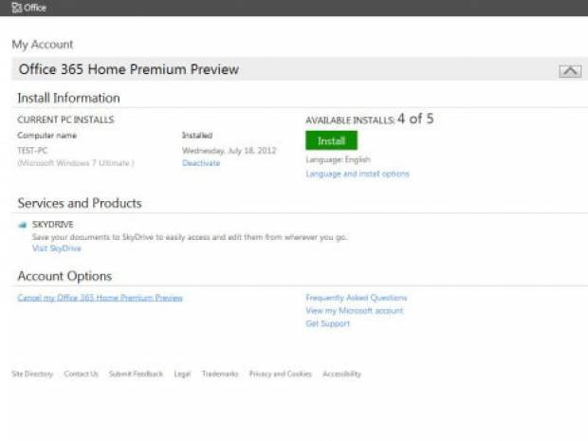Screen dimensions: 588x441
Task: Cancel my Office 365 Home Premium Preview
Action: [100, 298]
